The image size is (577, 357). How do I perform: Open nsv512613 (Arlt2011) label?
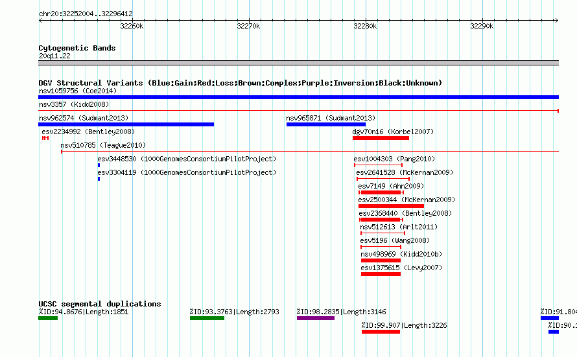click(x=399, y=227)
